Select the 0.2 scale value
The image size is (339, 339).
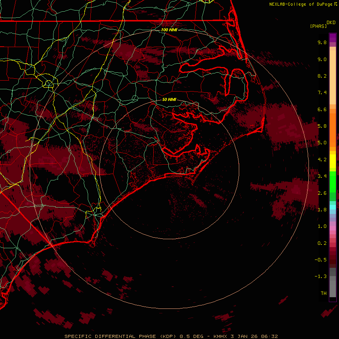pyautogui.click(x=322, y=243)
